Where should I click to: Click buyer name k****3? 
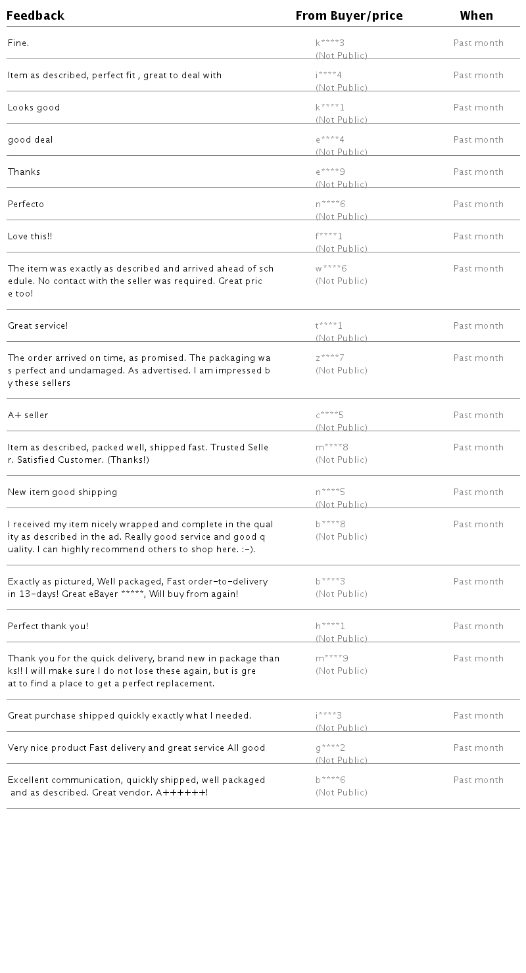(x=330, y=43)
